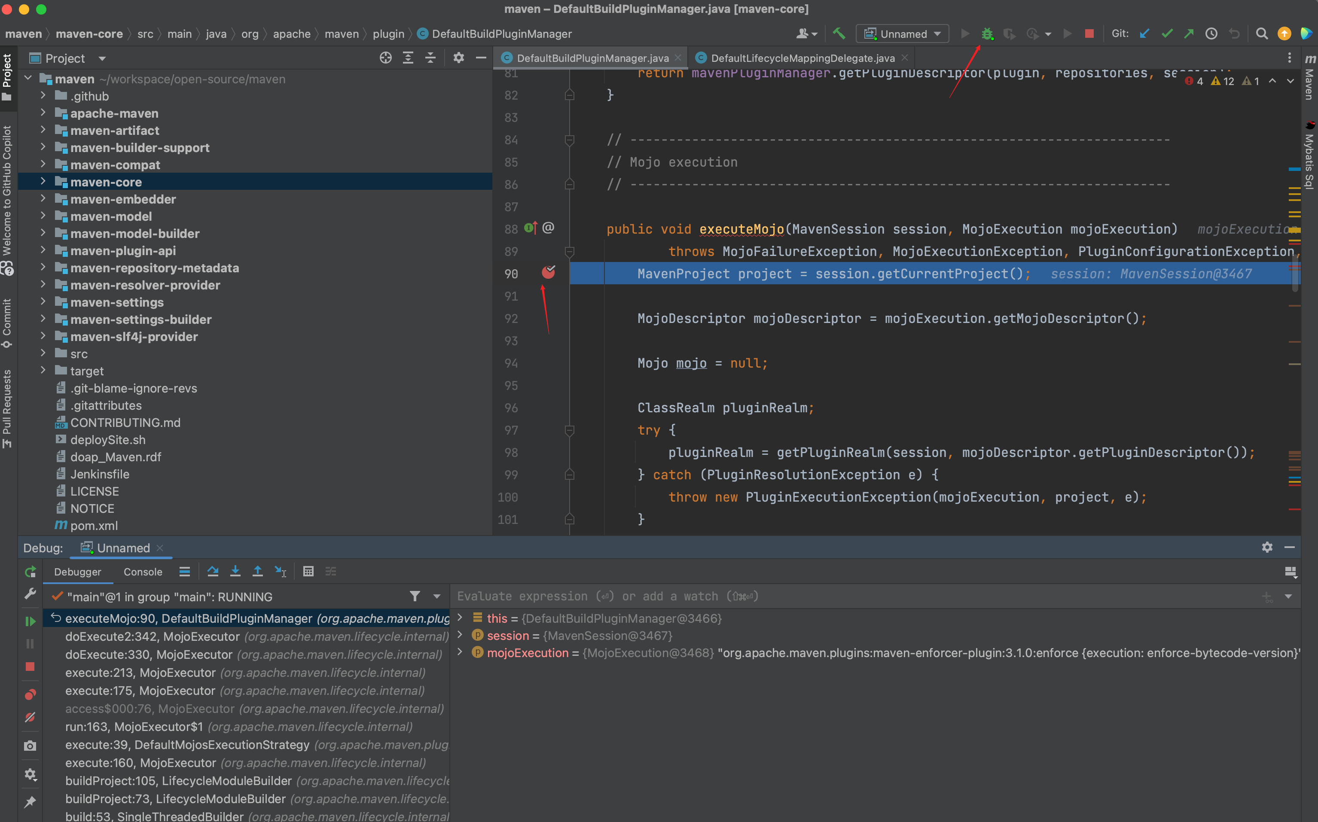Open the Commit tool window
Screen dimensions: 1318x822
(x=6, y=323)
